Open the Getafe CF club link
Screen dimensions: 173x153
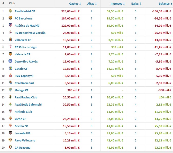[21, 69]
